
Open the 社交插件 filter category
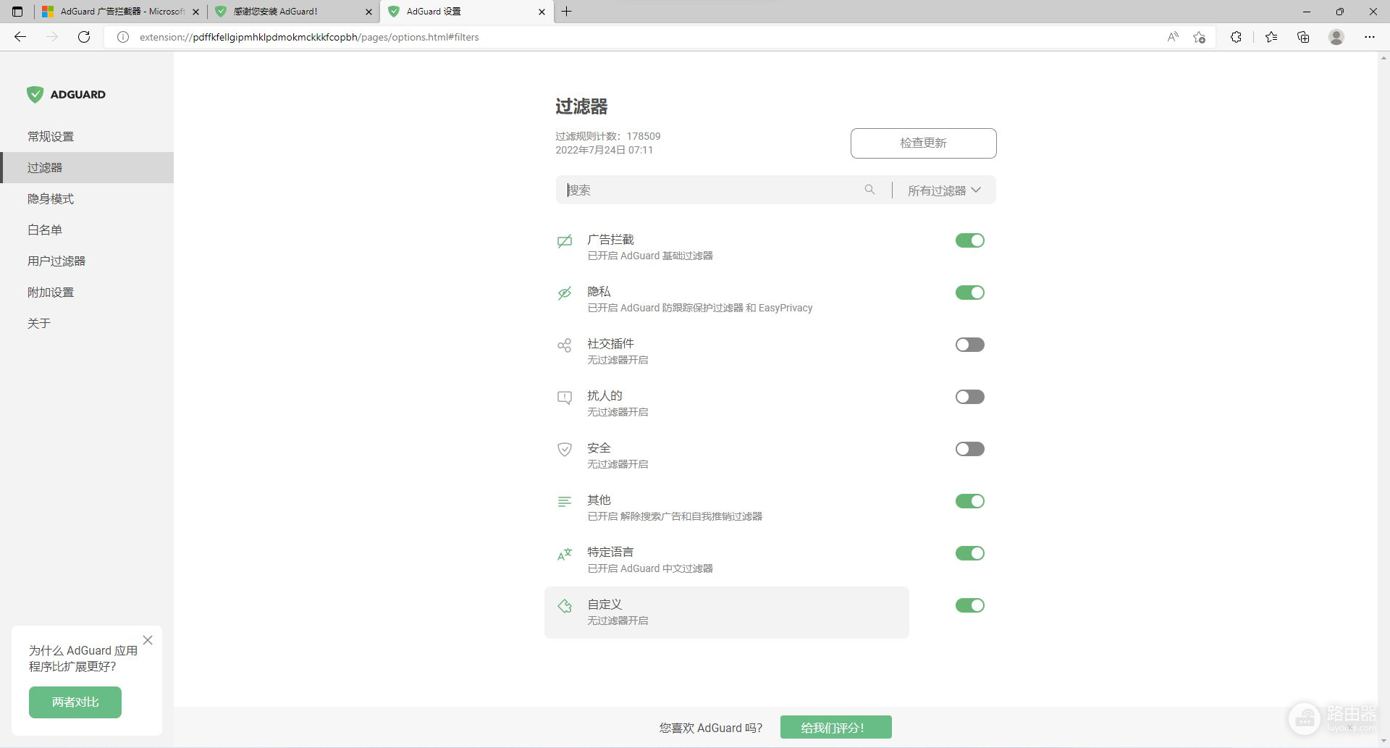[727, 352]
